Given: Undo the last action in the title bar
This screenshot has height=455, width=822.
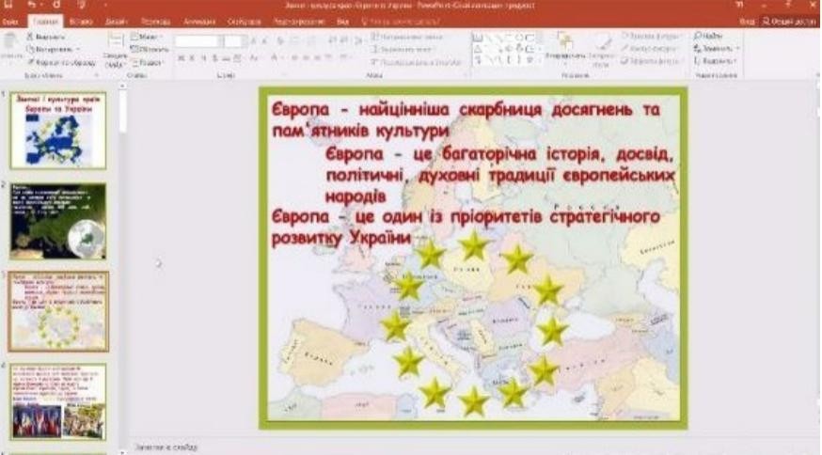Looking at the screenshot, I should (31, 5).
